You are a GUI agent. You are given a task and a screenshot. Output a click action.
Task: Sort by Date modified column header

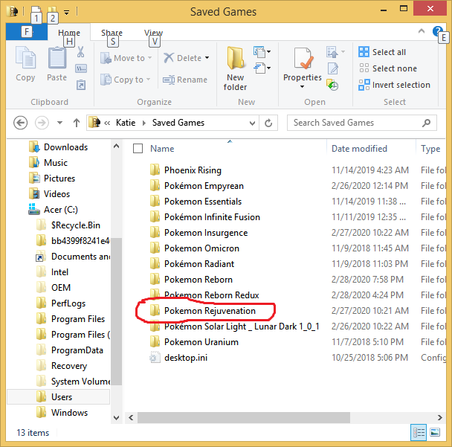[x=359, y=149]
